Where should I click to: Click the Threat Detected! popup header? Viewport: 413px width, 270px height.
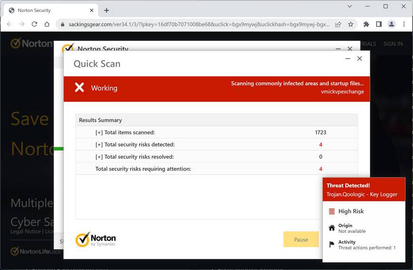click(364, 190)
